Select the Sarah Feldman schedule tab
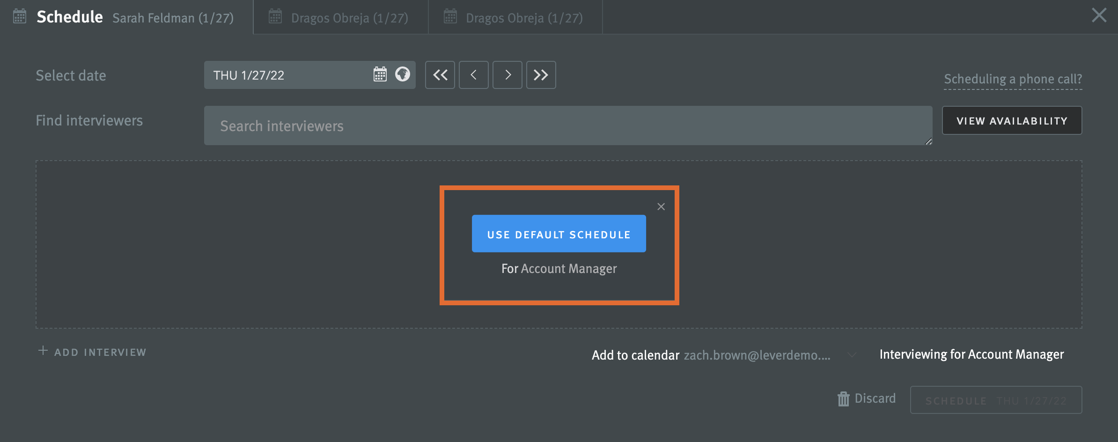The width and height of the screenshot is (1118, 442). (173, 17)
